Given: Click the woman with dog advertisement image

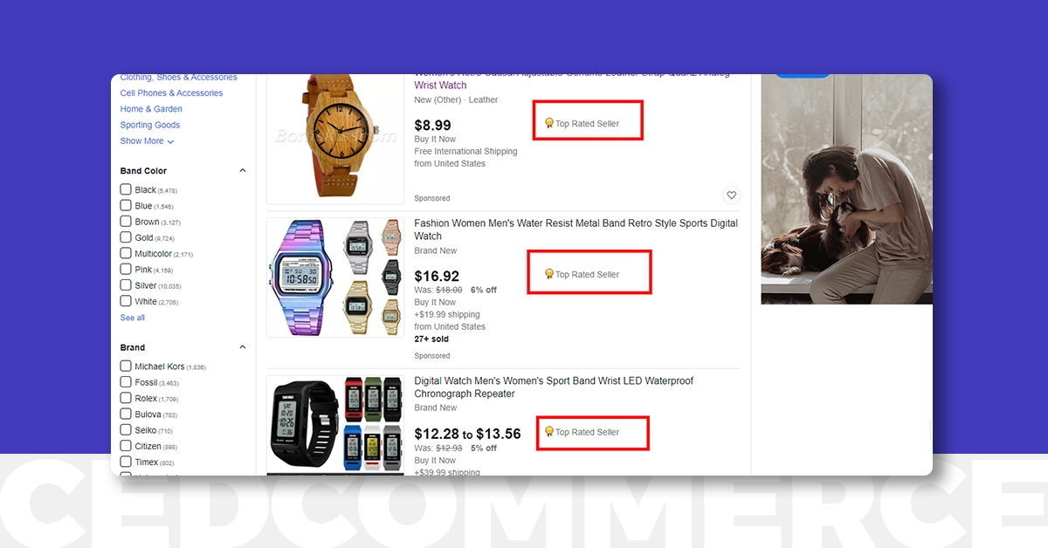Looking at the screenshot, I should [x=846, y=189].
